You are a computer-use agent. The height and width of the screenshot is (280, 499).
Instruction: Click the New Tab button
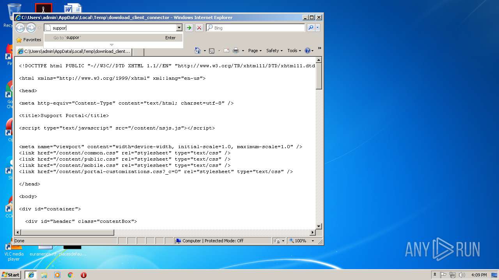(x=138, y=52)
